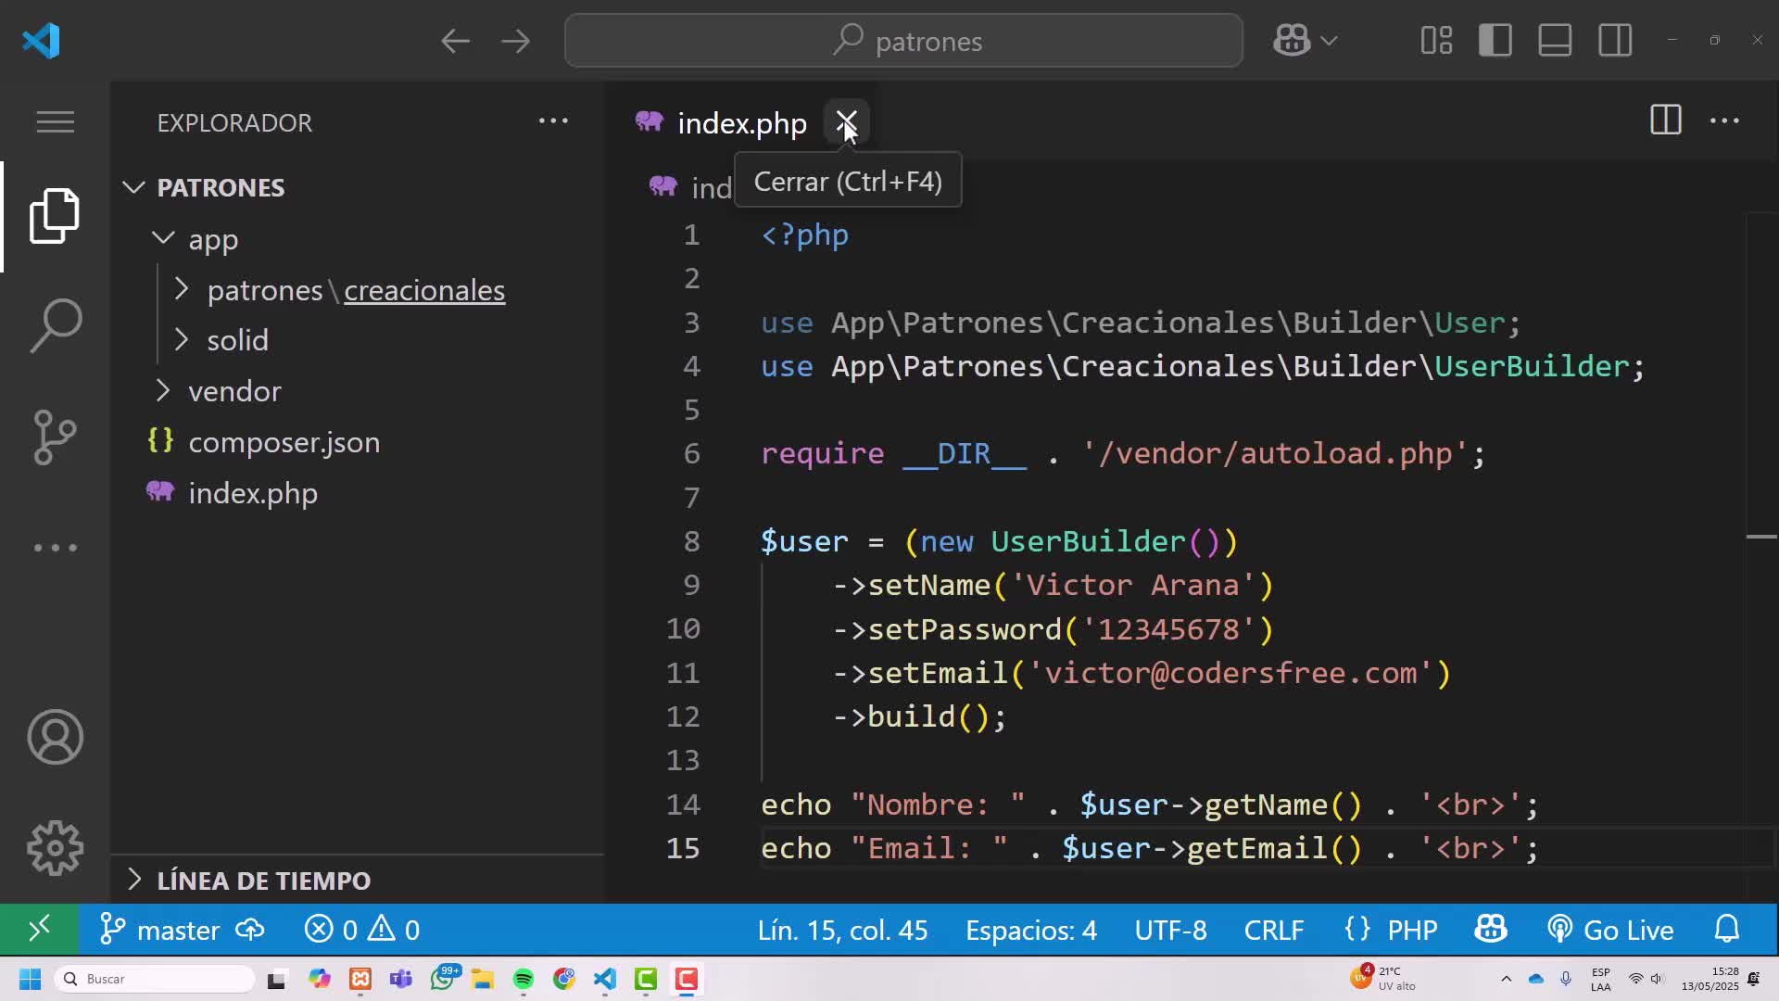Open the Accounts menu
Viewport: 1779px width, 1001px height.
tap(55, 737)
